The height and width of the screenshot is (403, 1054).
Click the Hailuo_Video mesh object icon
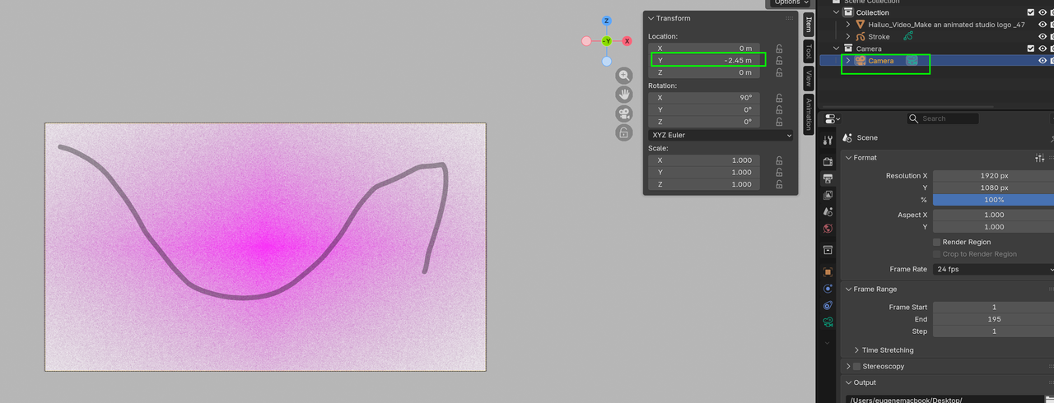[x=860, y=25]
